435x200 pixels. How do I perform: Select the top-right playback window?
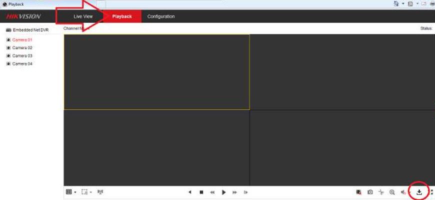342,72
